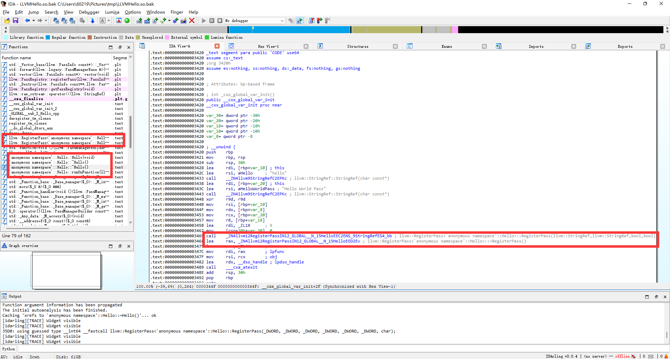Image resolution: width=670 pixels, height=359 pixels.
Task: Switch to the Hex View-1 tab
Action: coord(268,46)
